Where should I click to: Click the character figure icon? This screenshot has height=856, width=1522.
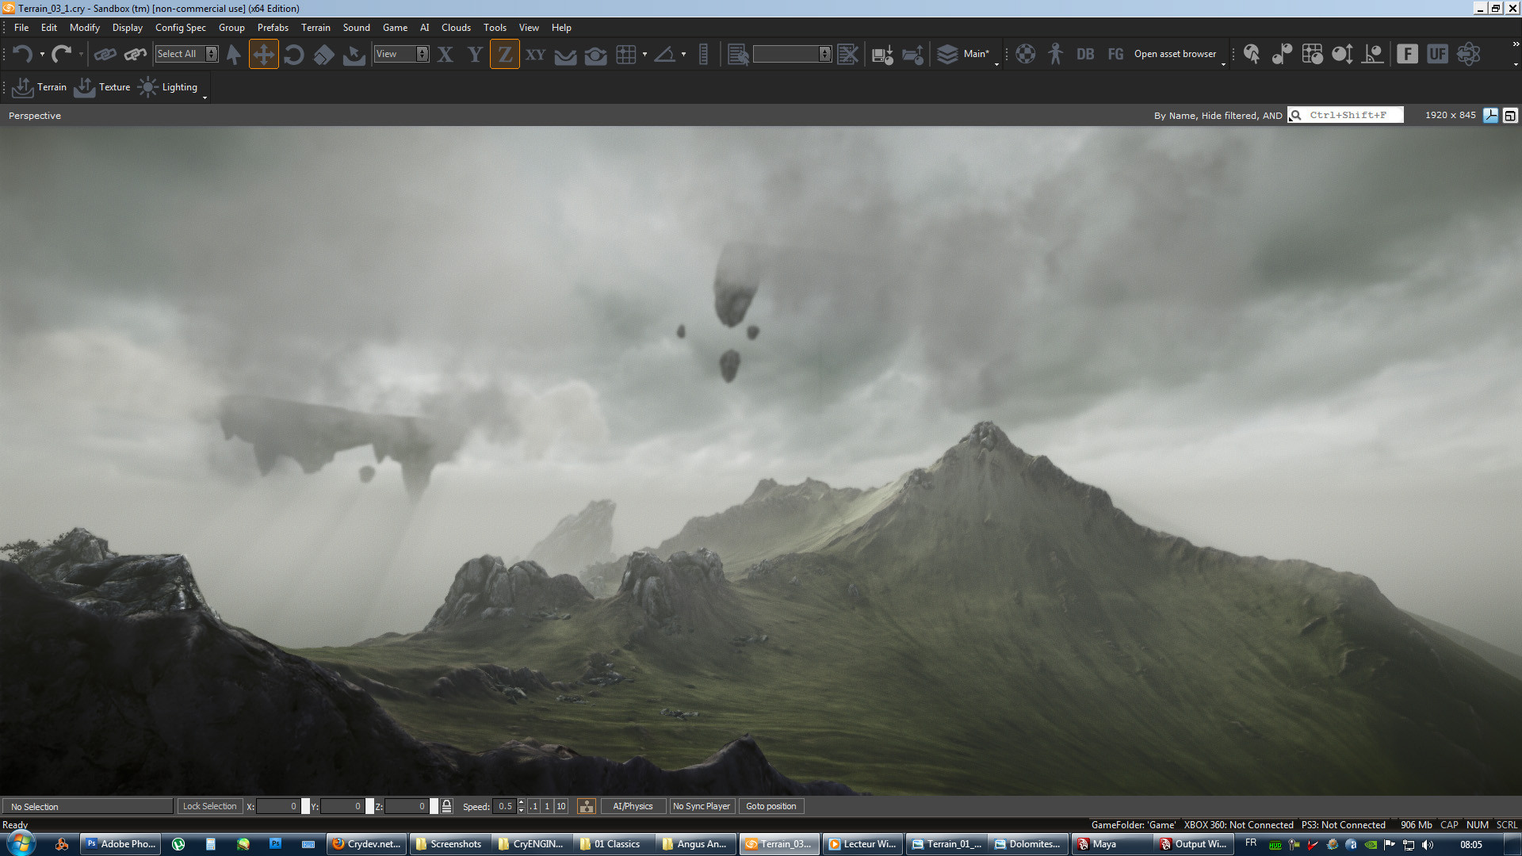pyautogui.click(x=1055, y=54)
